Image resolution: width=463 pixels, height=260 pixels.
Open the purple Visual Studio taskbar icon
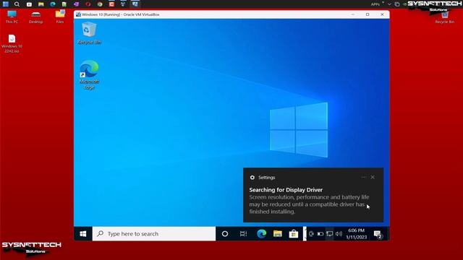pos(76,4)
